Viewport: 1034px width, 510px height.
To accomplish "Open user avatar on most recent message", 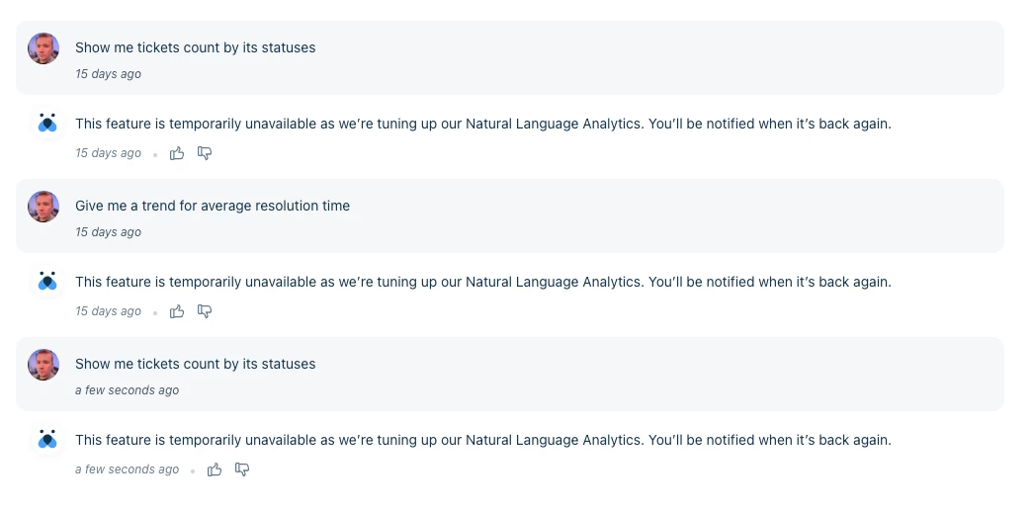I will [x=43, y=365].
